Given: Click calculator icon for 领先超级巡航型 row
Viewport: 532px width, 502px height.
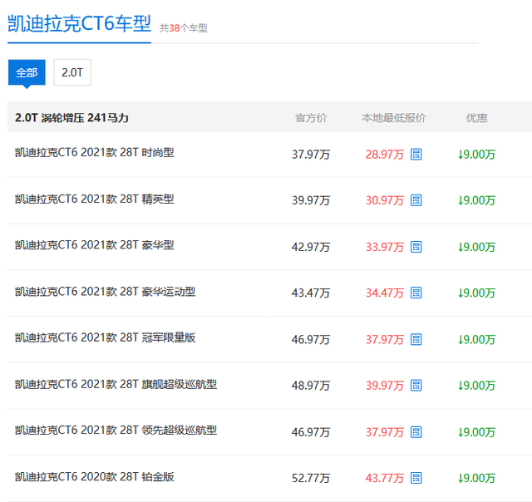Looking at the screenshot, I should click(416, 431).
